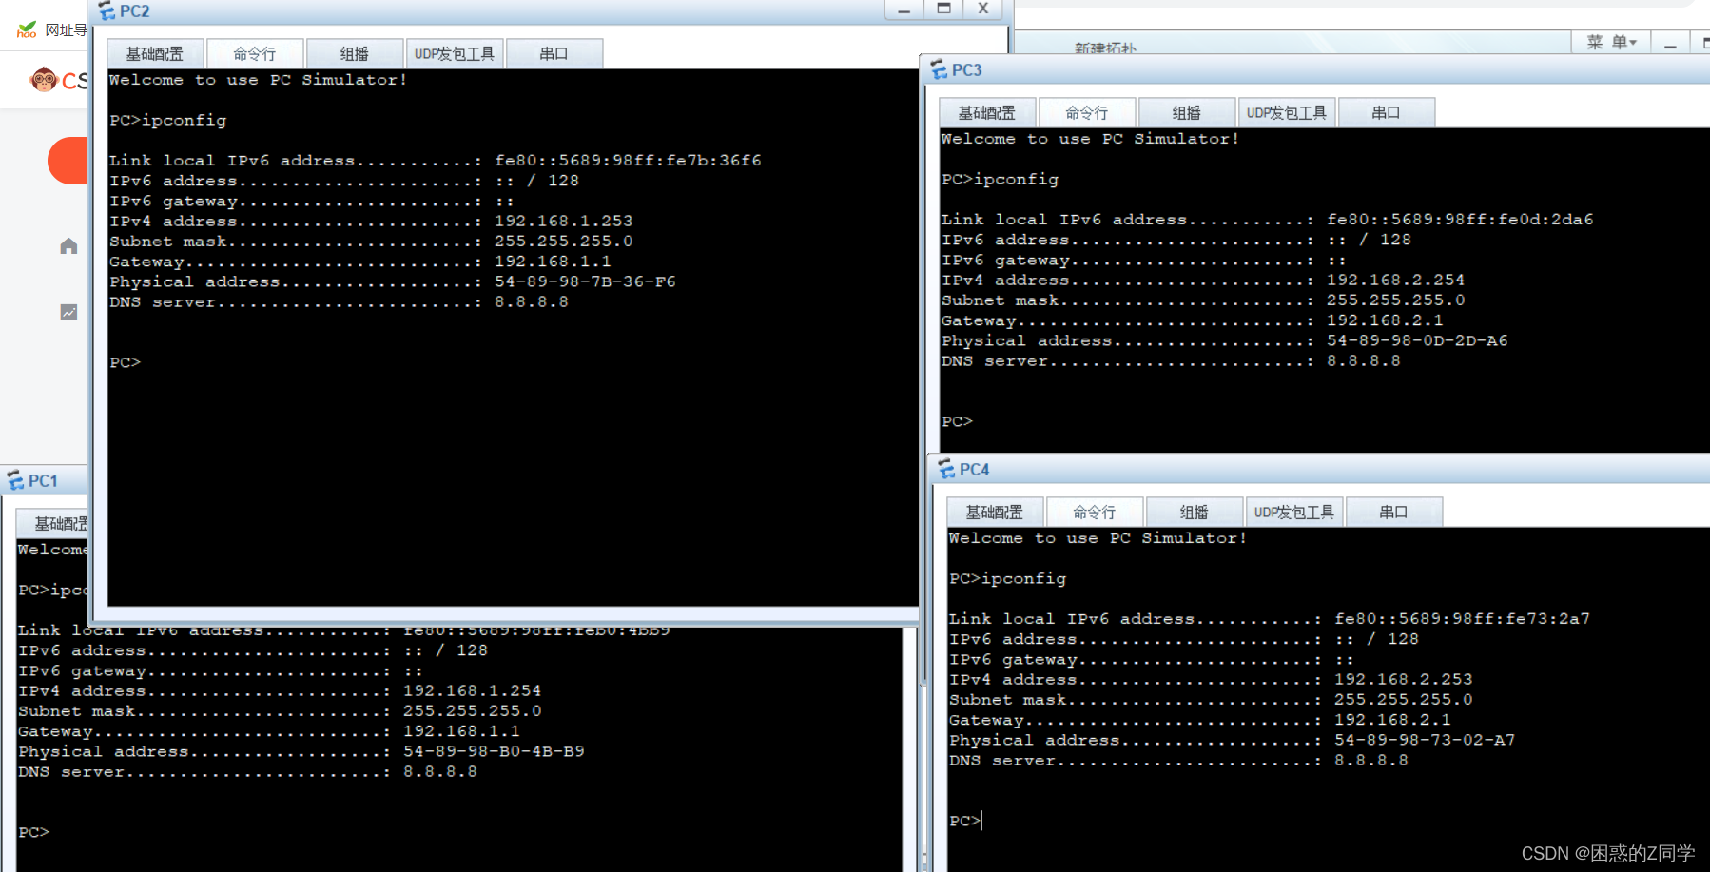Select 基础配置 tab in PC1 window
Viewport: 1710px width, 872px height.
click(x=53, y=524)
